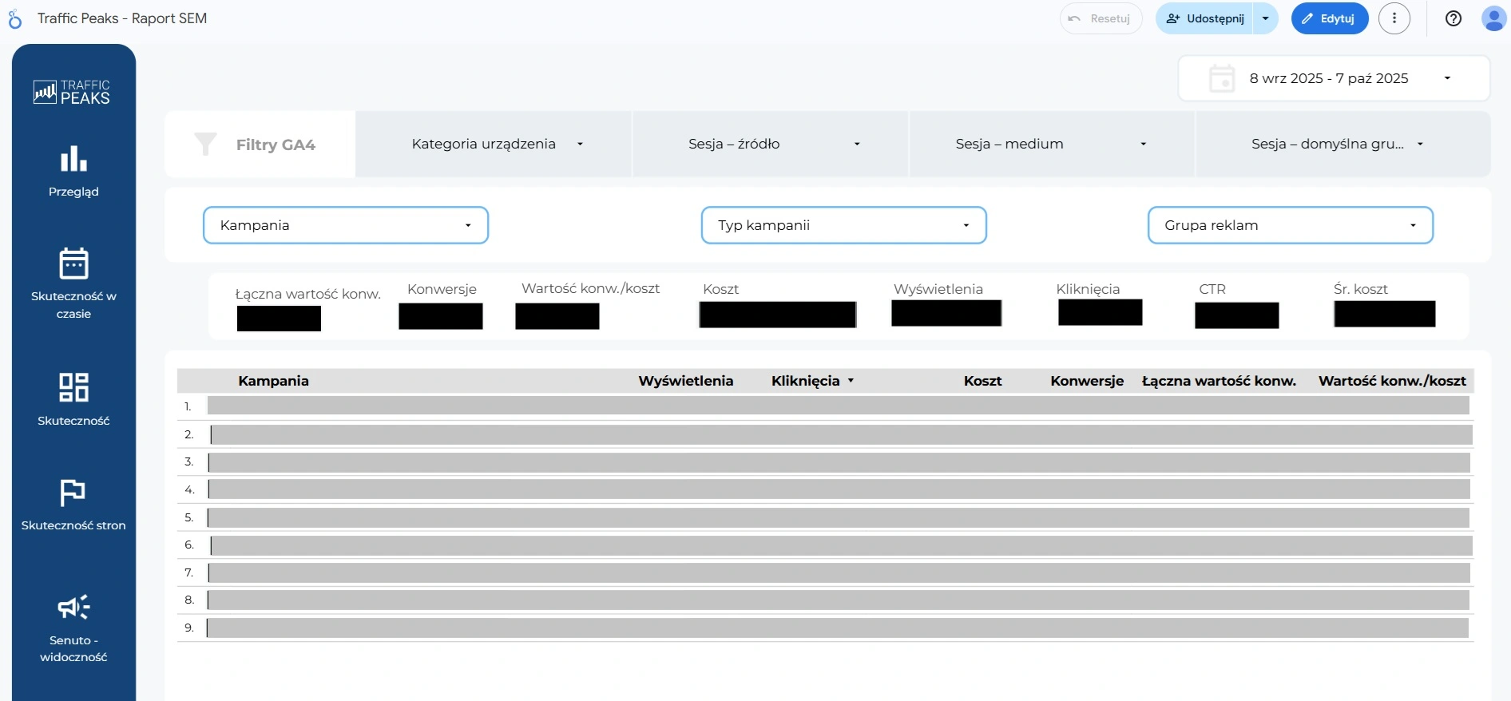Click the Skuteczność w czasie calendar icon
The width and height of the screenshot is (1511, 701).
click(73, 263)
